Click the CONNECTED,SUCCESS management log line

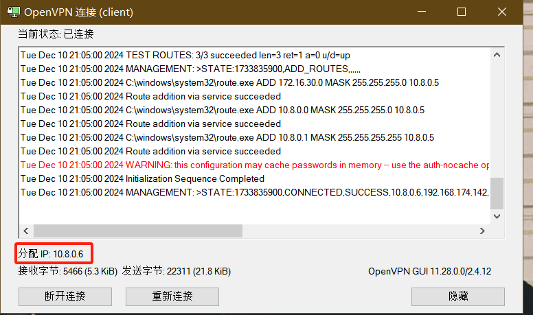(x=255, y=192)
